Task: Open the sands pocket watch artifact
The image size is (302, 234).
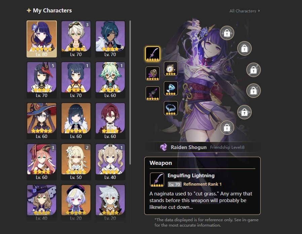Action: [171, 68]
